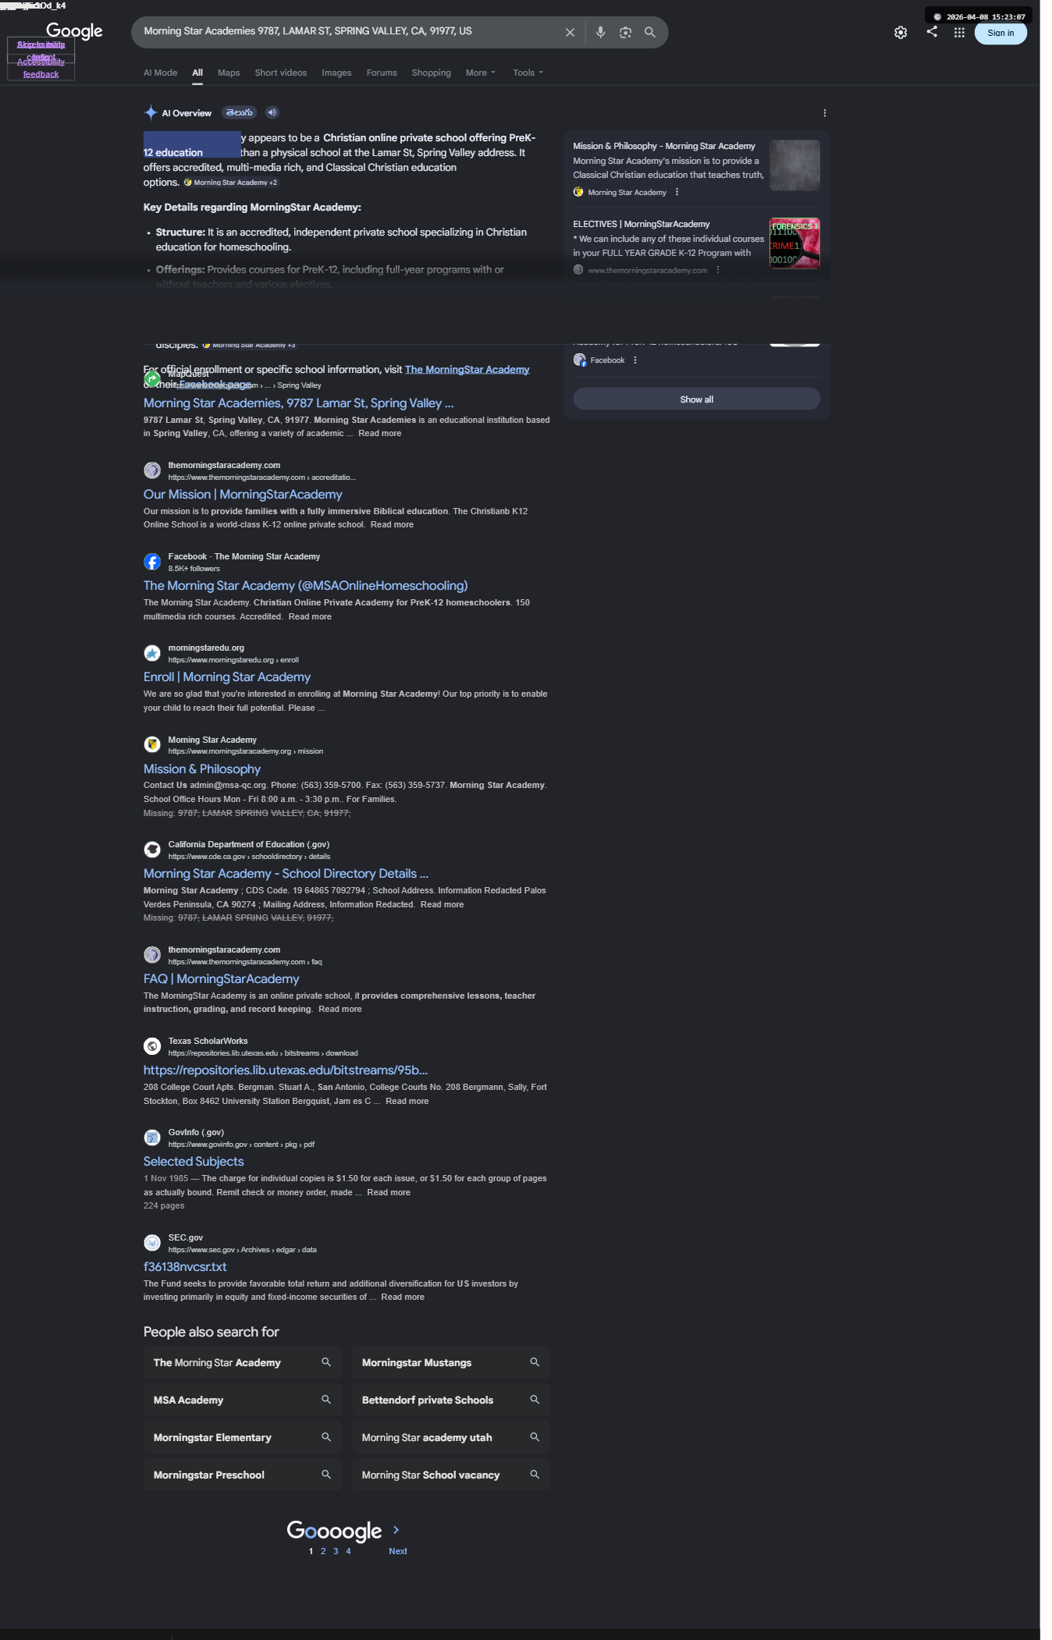Open quick settings gear icon
The image size is (1052, 1640).
click(x=901, y=33)
